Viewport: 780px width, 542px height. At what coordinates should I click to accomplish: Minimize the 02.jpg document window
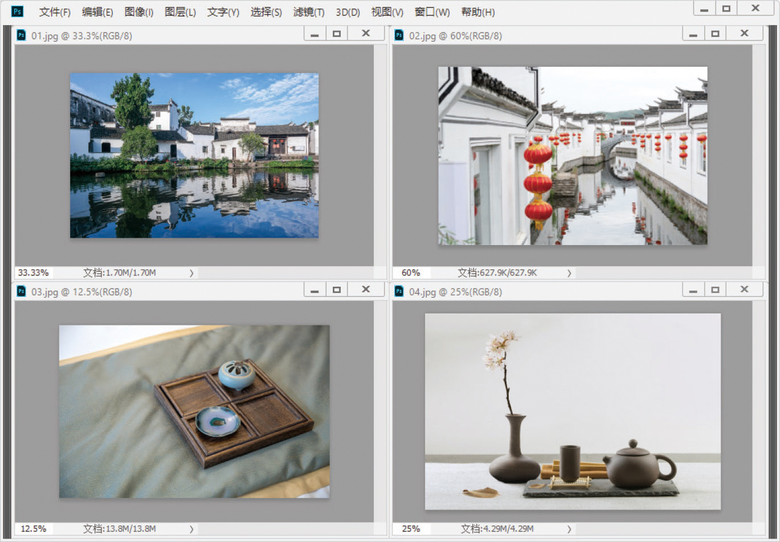[x=693, y=34]
